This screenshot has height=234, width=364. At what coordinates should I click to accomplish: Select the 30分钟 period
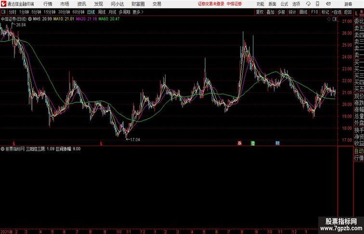point(64,12)
